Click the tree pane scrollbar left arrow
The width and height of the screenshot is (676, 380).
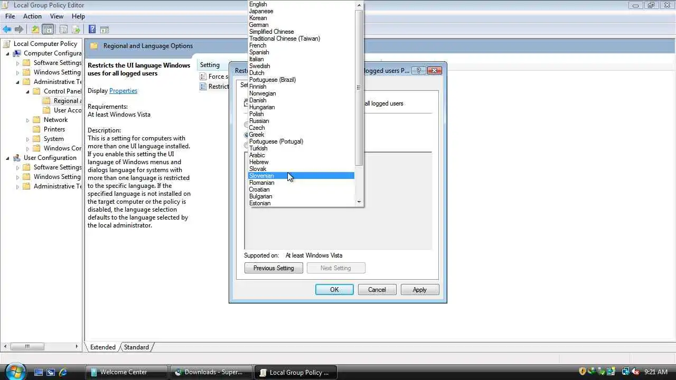tap(4, 347)
